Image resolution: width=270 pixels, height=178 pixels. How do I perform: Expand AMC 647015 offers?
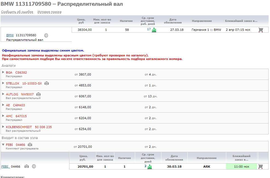click(3, 116)
